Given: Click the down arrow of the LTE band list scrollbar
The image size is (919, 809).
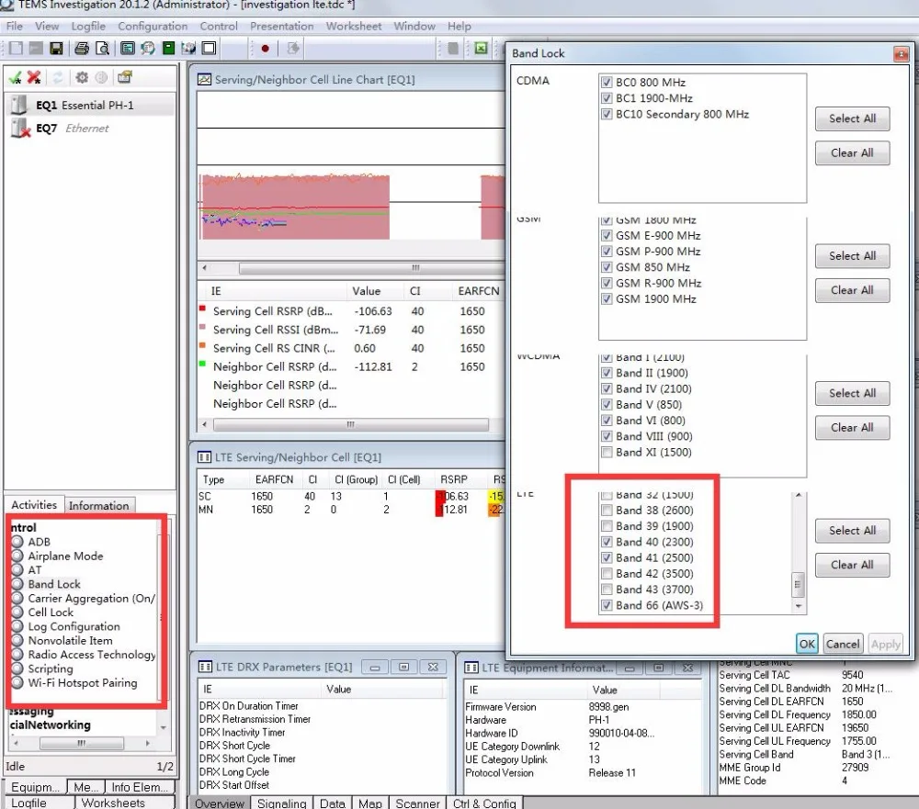Looking at the screenshot, I should [x=799, y=606].
